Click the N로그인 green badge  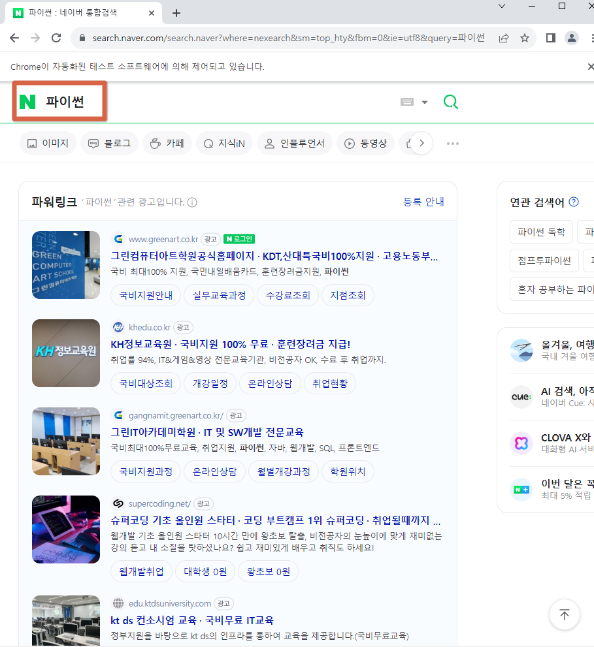(x=239, y=239)
